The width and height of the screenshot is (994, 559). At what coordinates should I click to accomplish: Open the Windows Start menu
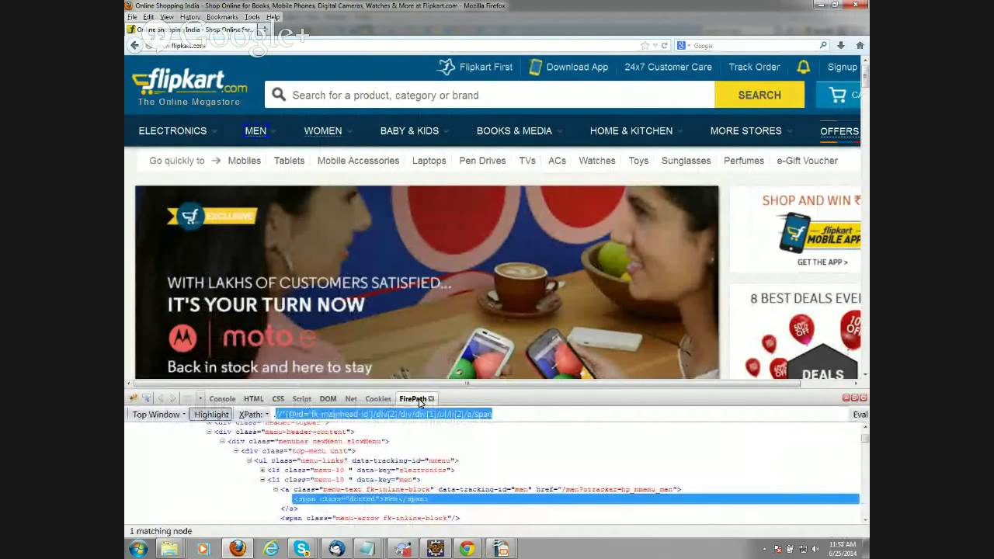coord(139,549)
